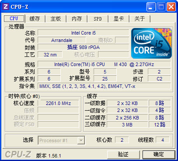Minimize the CPU-Z window

click(x=151, y=7)
